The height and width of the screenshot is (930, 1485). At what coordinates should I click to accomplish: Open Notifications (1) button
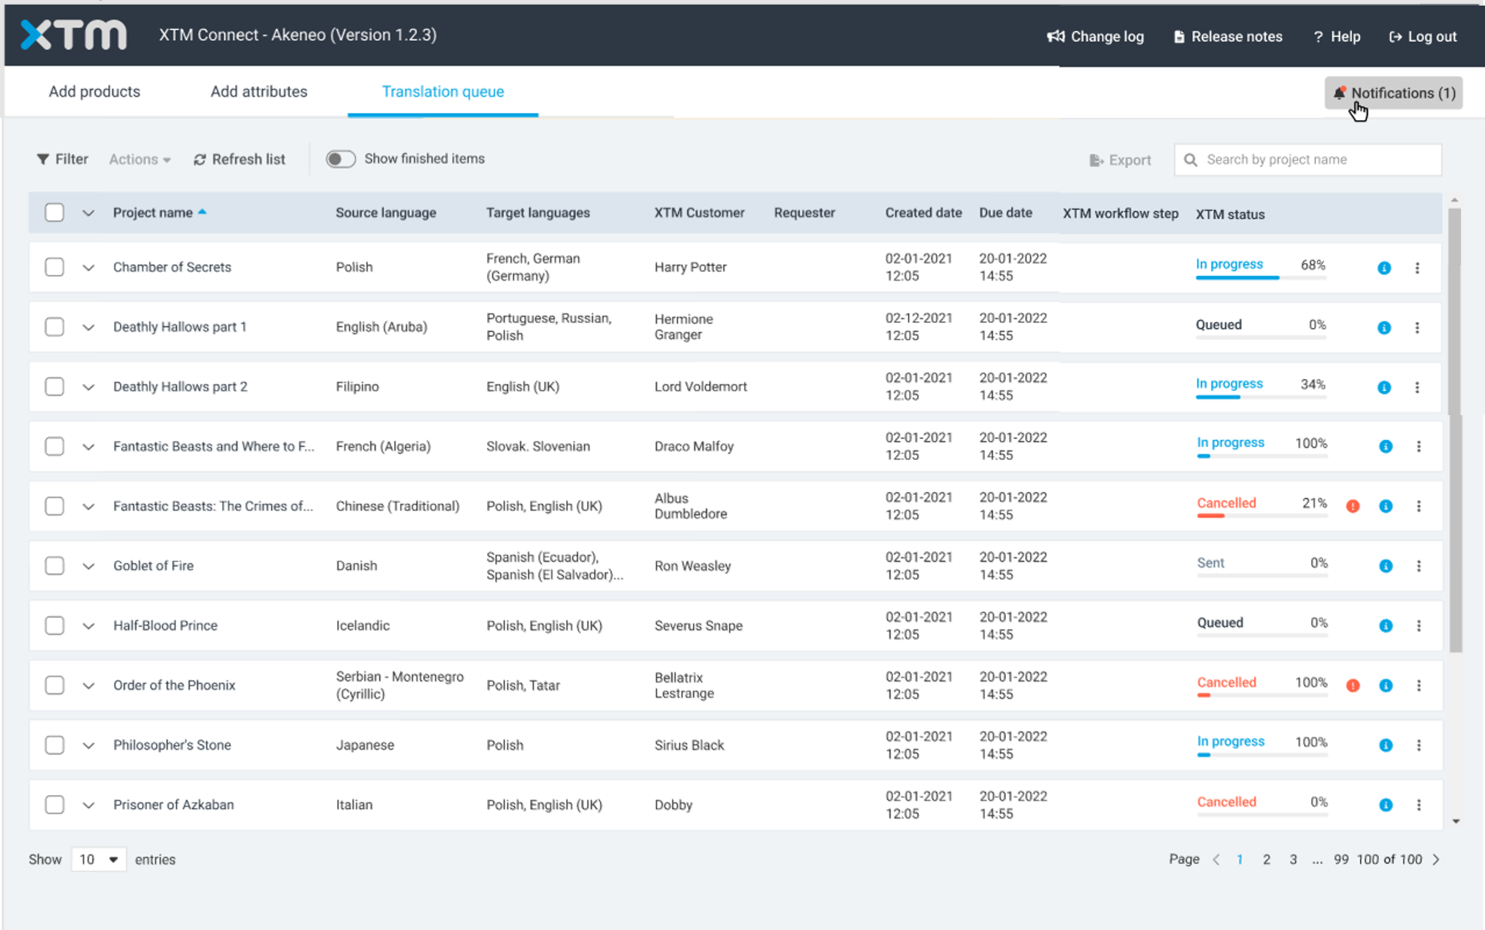(1393, 93)
